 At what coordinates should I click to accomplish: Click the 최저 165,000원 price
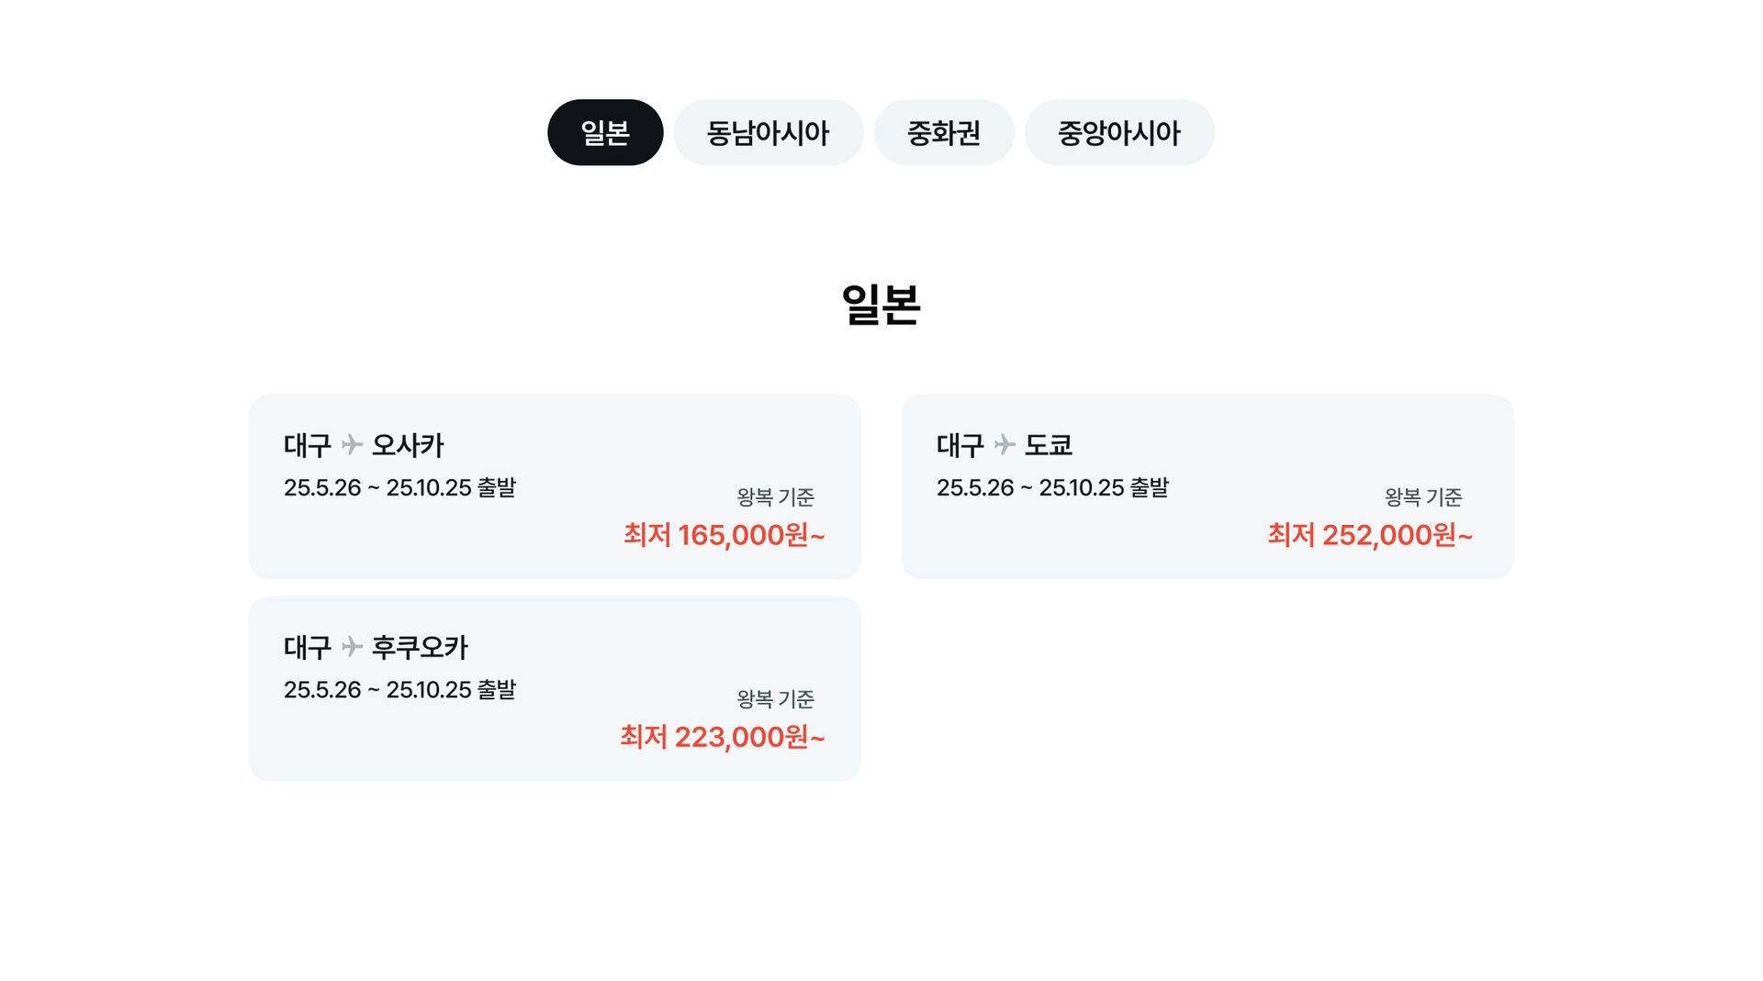724,535
